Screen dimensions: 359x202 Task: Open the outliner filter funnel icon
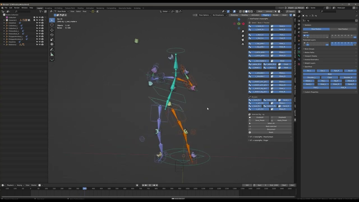[x=41, y=12]
